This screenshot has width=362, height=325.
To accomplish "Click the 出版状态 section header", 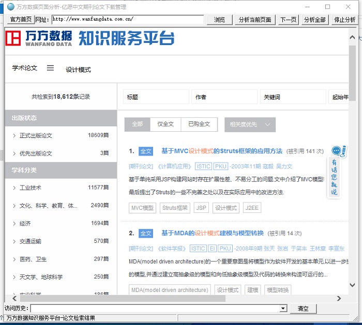I will [x=61, y=118].
